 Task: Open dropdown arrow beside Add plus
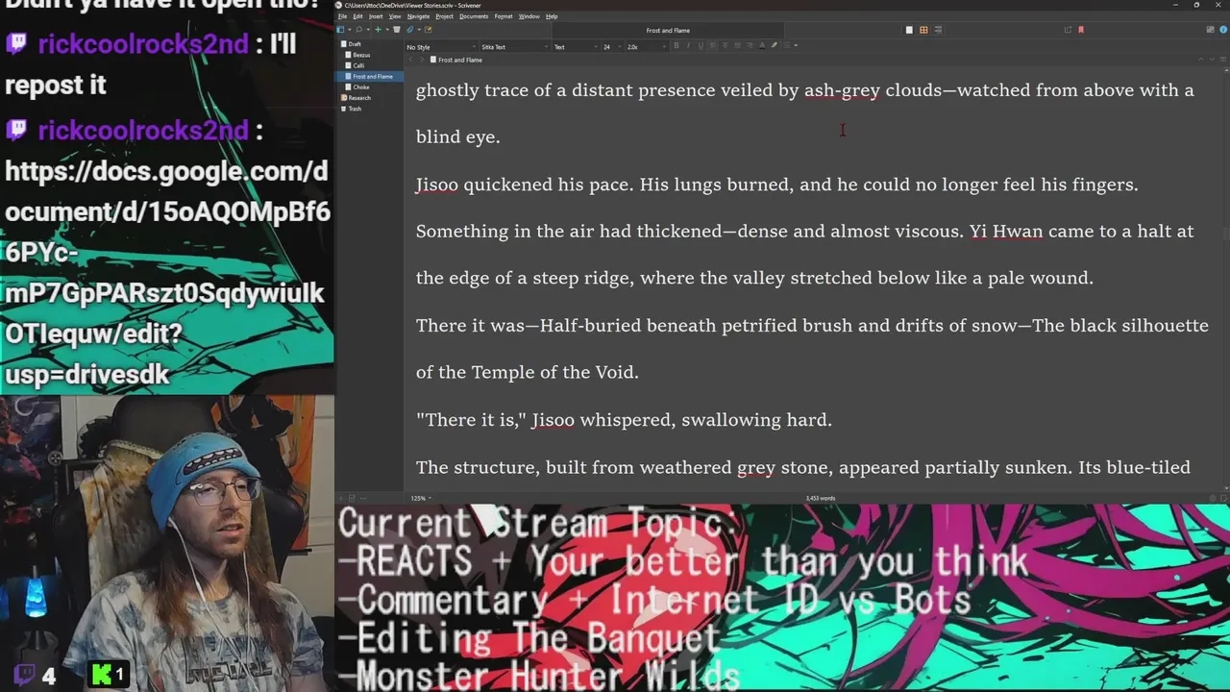[387, 30]
